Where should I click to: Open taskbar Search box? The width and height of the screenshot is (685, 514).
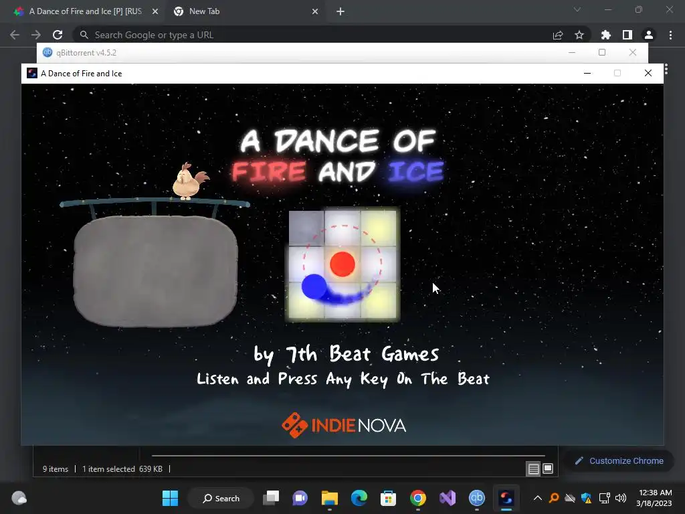click(x=221, y=498)
